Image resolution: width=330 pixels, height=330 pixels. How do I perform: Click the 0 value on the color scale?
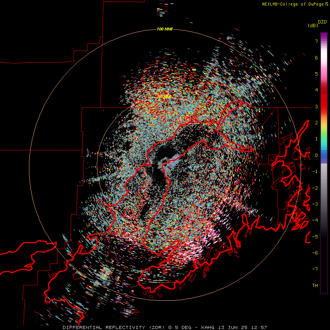(316, 155)
